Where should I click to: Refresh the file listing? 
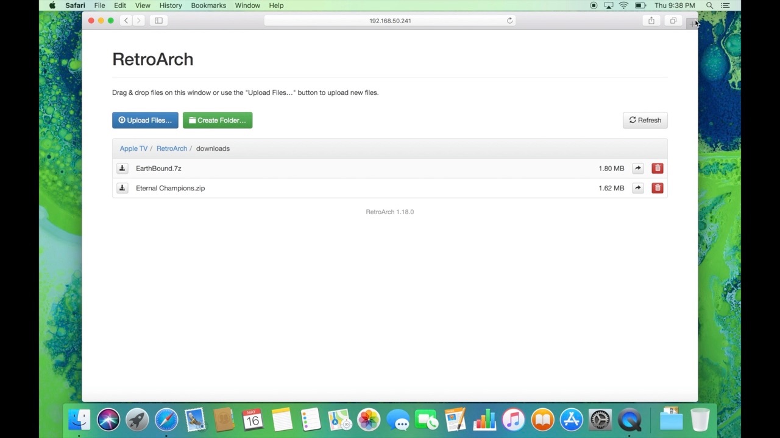click(645, 120)
